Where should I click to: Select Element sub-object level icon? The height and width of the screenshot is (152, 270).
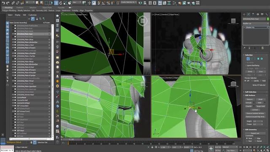262,59
